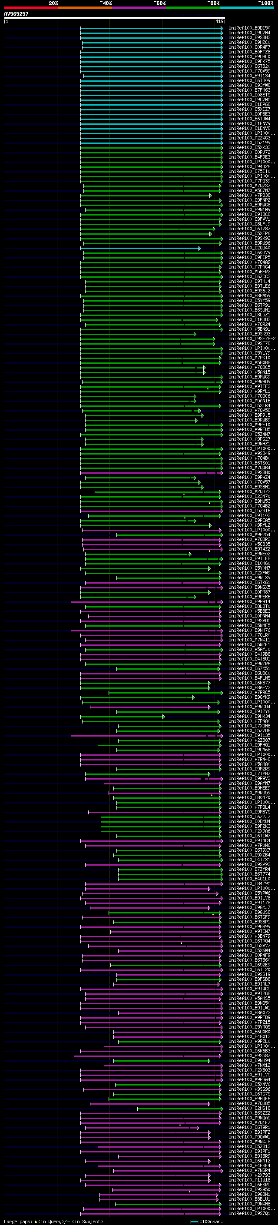Click the short cyan bar for UniRef100_Q2QU40
The width and height of the screenshot is (278, 1225).
point(141,248)
